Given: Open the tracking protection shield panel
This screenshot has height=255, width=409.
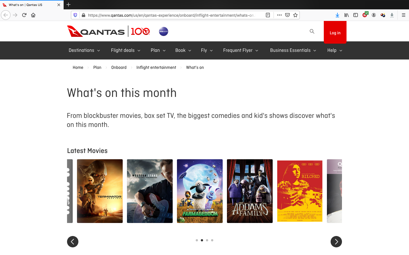Looking at the screenshot, I should [x=75, y=15].
